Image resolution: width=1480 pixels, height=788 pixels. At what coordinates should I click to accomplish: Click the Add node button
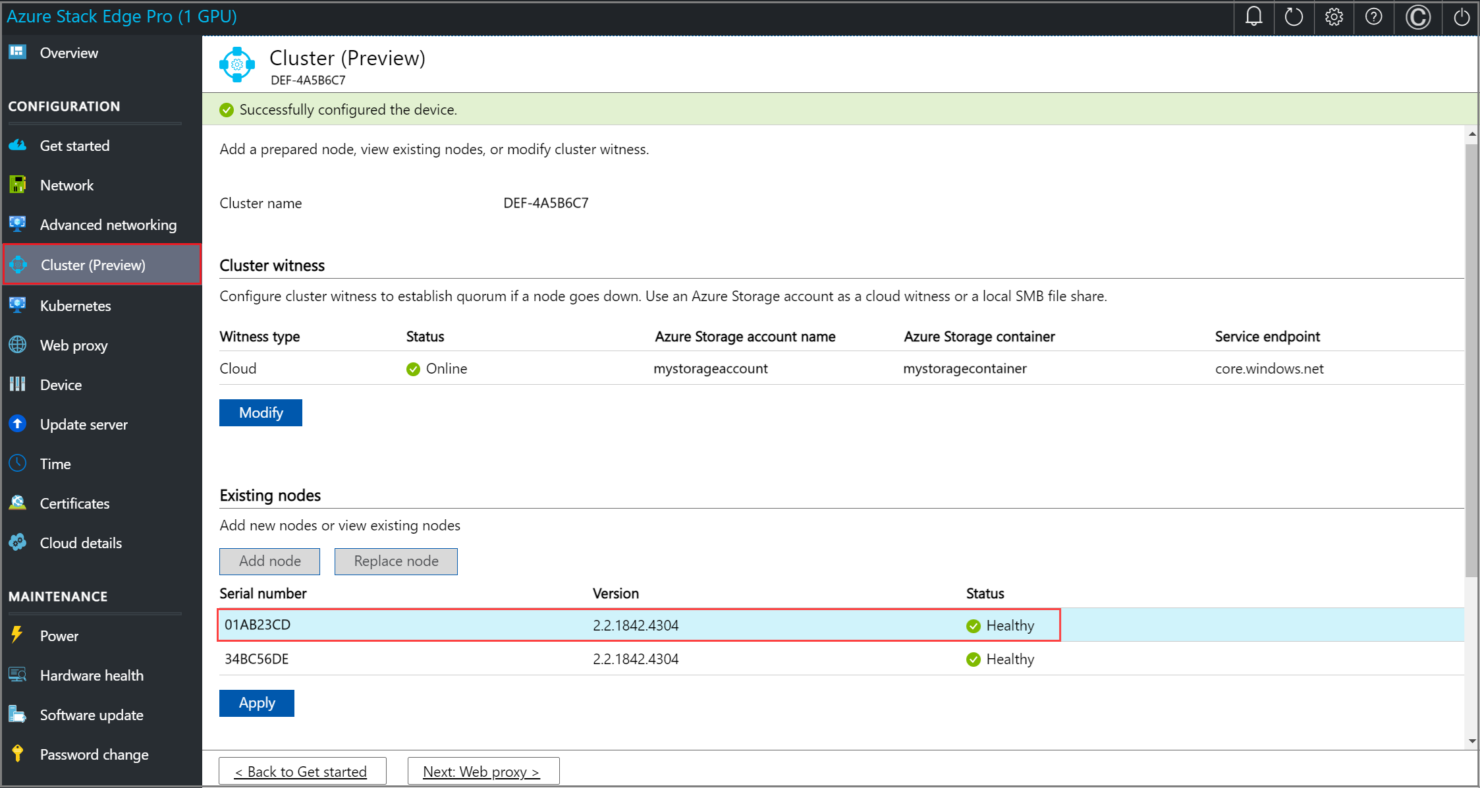pyautogui.click(x=269, y=561)
